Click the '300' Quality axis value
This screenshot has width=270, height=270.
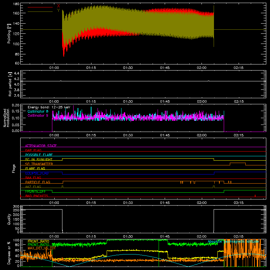(x=16, y=207)
